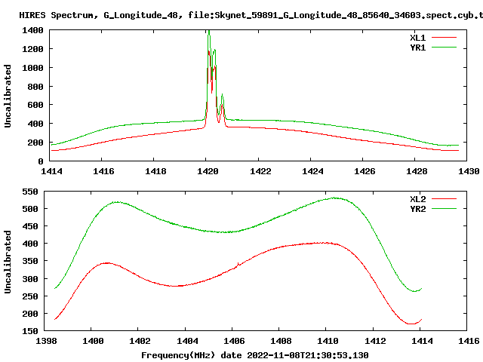Click the 1422 tick label on top plot

pyautogui.click(x=260, y=171)
